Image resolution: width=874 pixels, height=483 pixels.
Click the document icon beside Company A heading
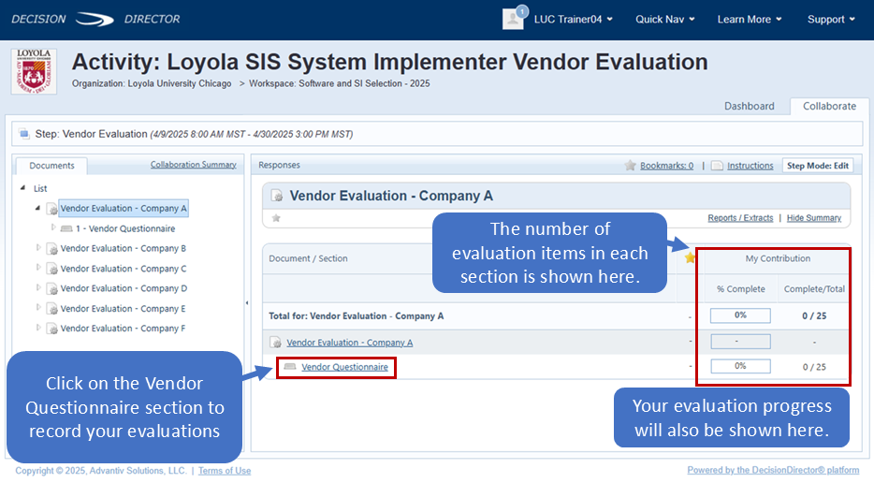276,196
